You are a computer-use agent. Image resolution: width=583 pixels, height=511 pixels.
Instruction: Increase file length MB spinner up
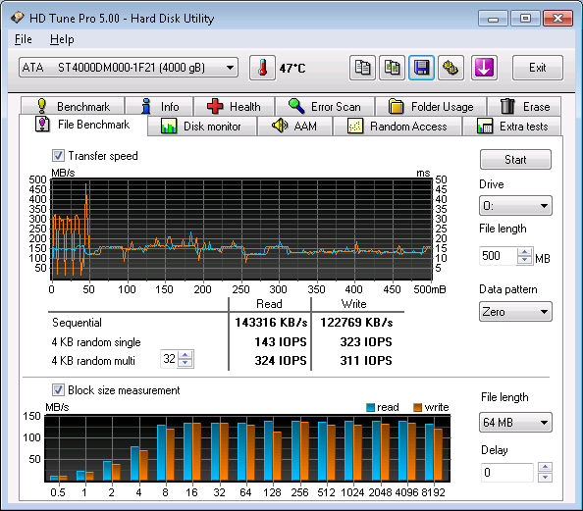[525, 252]
